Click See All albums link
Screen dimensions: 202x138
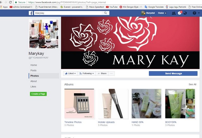point(192,84)
